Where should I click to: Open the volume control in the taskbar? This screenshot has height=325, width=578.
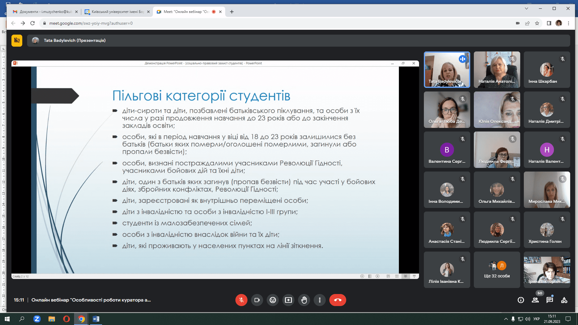tap(528, 319)
